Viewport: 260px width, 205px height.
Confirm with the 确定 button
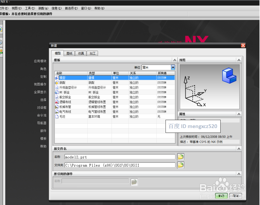point(221,196)
